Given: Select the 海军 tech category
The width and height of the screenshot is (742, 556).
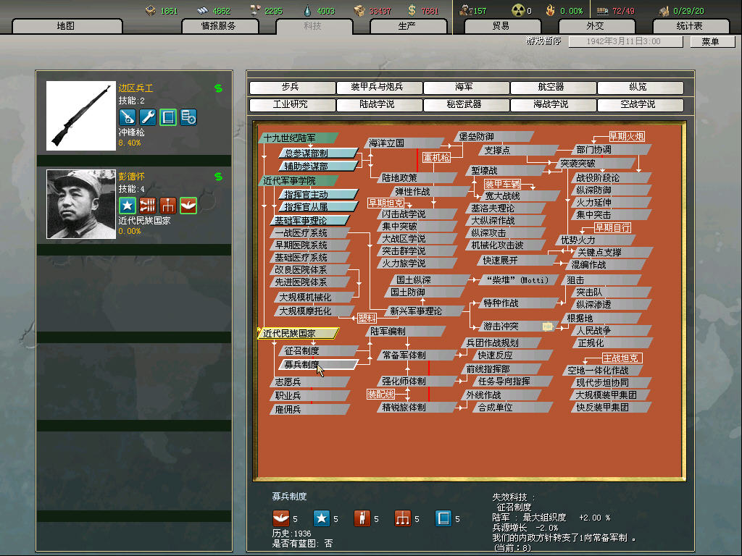Looking at the screenshot, I should click(466, 88).
